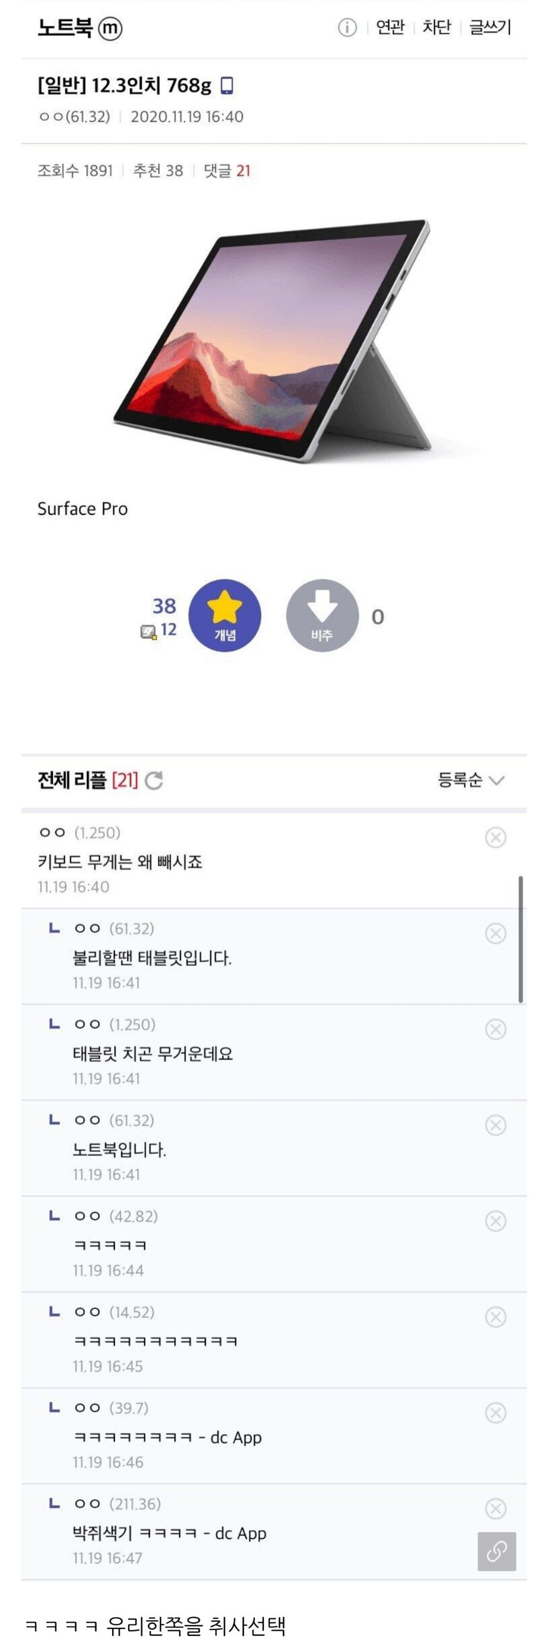Viewport: 547px width, 1651px height.
Task: Click the info circle icon in header
Action: click(x=347, y=28)
